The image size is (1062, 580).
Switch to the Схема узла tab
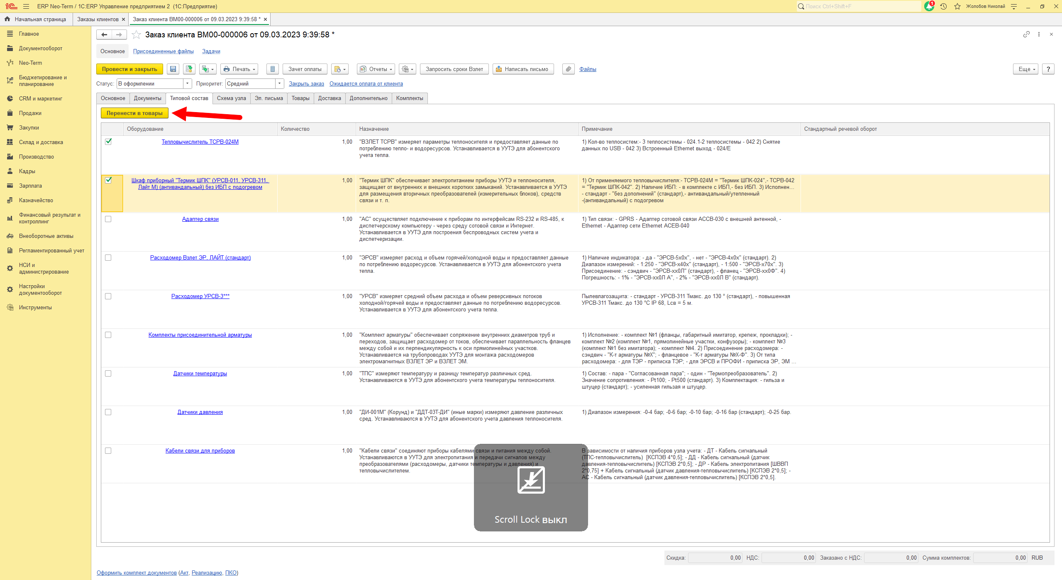[231, 98]
